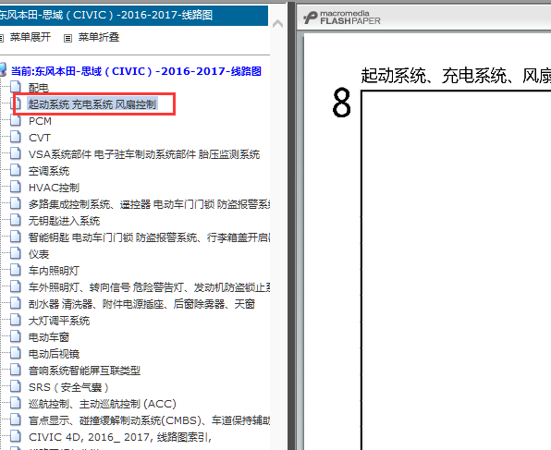Screen dimensions: 551x450
Task: Open CIVIC 4D, 2016_ 2017, 线路图索引 entry
Action: coord(120,437)
